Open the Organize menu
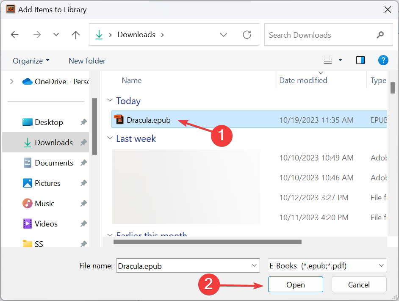 click(x=31, y=61)
